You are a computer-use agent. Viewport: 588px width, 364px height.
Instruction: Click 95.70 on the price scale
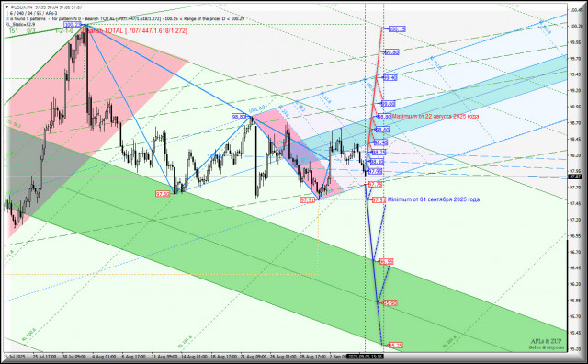(x=576, y=317)
